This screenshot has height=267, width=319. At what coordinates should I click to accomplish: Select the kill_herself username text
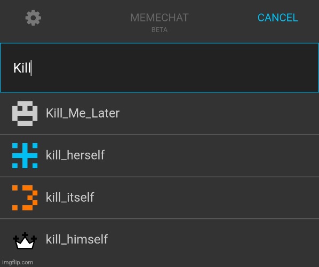(75, 155)
